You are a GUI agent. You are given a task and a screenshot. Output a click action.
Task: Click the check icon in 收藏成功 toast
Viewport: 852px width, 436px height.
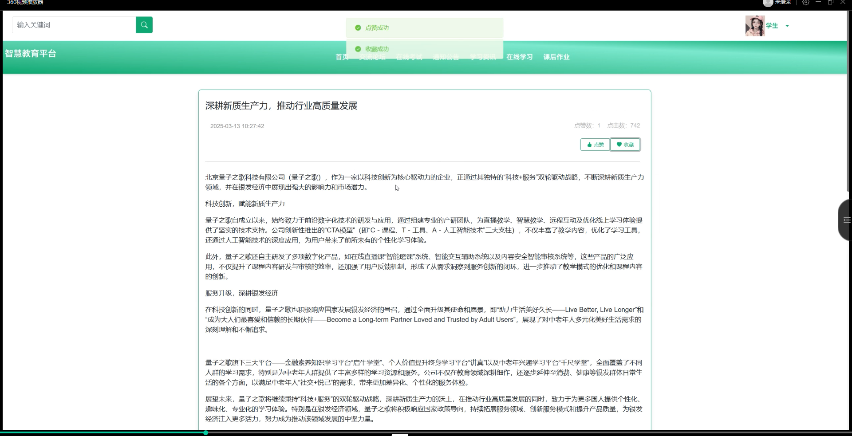(x=358, y=49)
